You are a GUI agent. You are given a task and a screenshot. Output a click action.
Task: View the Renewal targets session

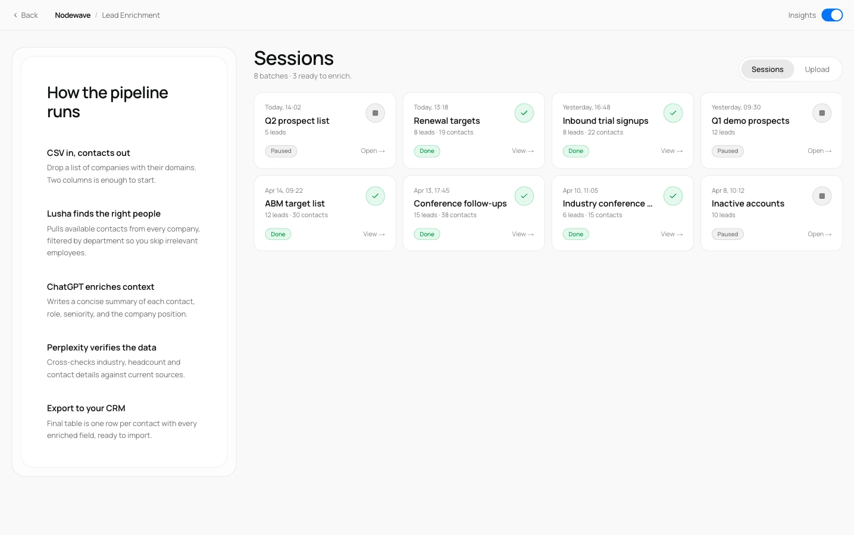click(x=523, y=151)
